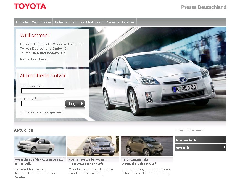Click the Willkommen! heading
This screenshot has width=240, height=179.
[35, 35]
